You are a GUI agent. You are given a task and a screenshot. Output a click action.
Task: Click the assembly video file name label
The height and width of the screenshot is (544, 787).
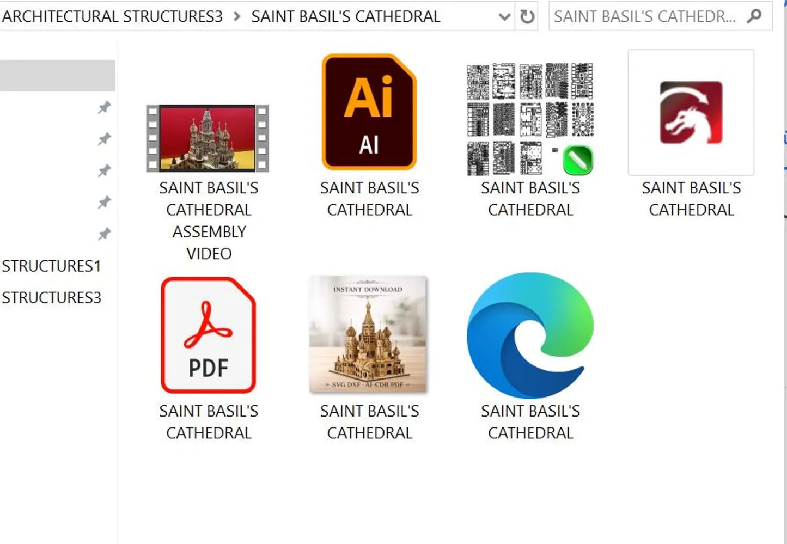209,221
